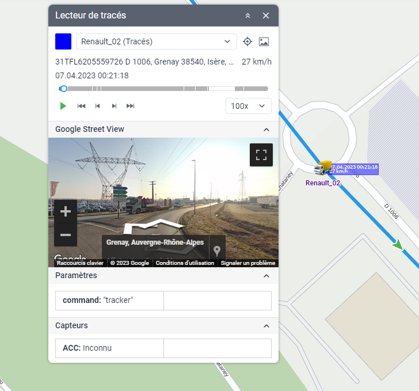Open Conditions d'utilisation link
Screen dimensions: 419x391
[185, 263]
